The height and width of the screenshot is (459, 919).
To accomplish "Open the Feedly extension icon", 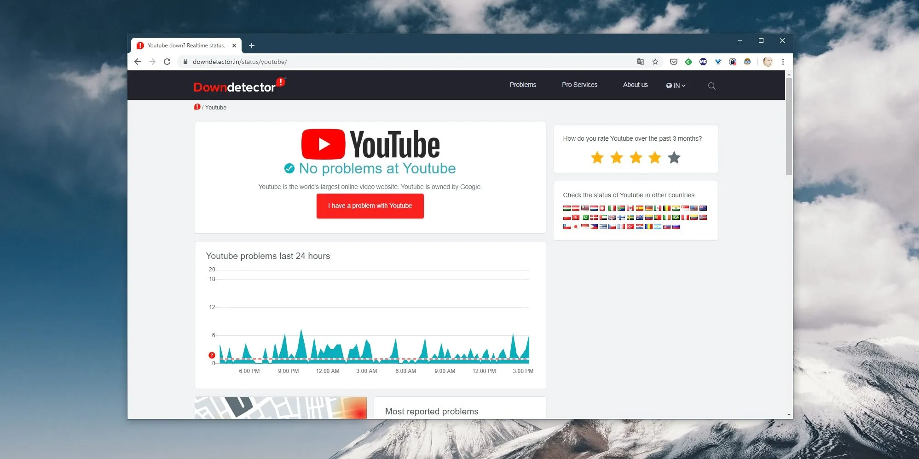I will click(x=688, y=62).
